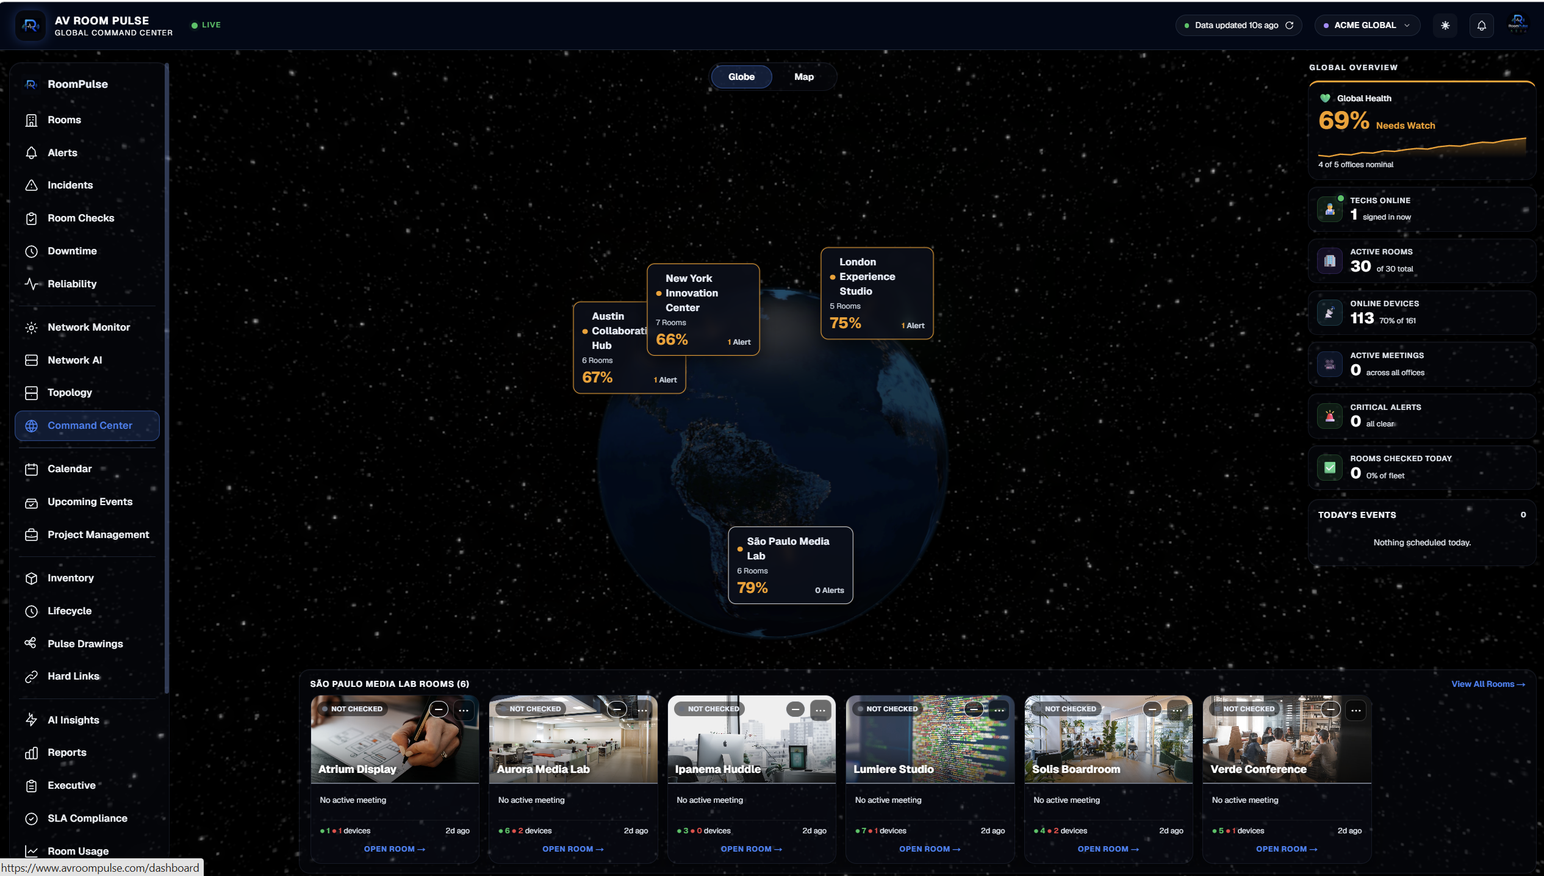Click the sidebar vertical scrollbar
Image resolution: width=1544 pixels, height=876 pixels.
(167, 378)
